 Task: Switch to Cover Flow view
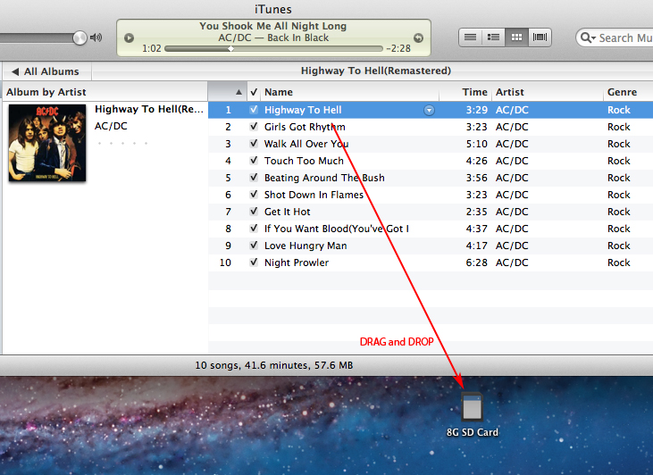[x=540, y=37]
